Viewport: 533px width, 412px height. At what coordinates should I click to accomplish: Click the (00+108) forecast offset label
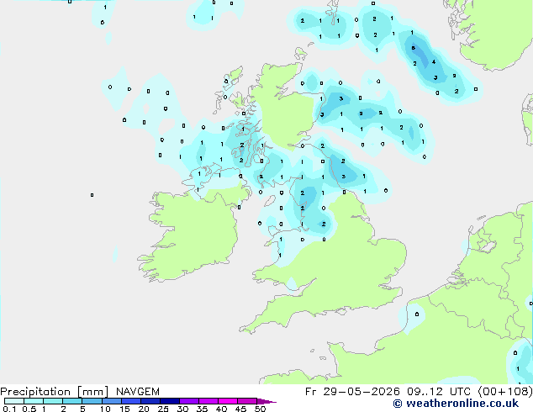[x=505, y=392]
